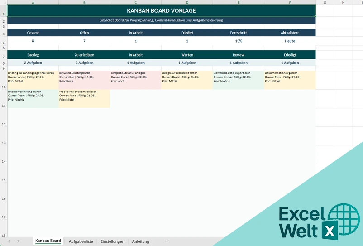Select Backlog '2 Aufgaben' count cell
The width and height of the screenshot is (363, 246).
[x=33, y=63]
